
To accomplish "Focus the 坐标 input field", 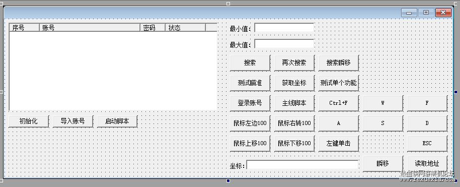I will pyautogui.click(x=302, y=165).
